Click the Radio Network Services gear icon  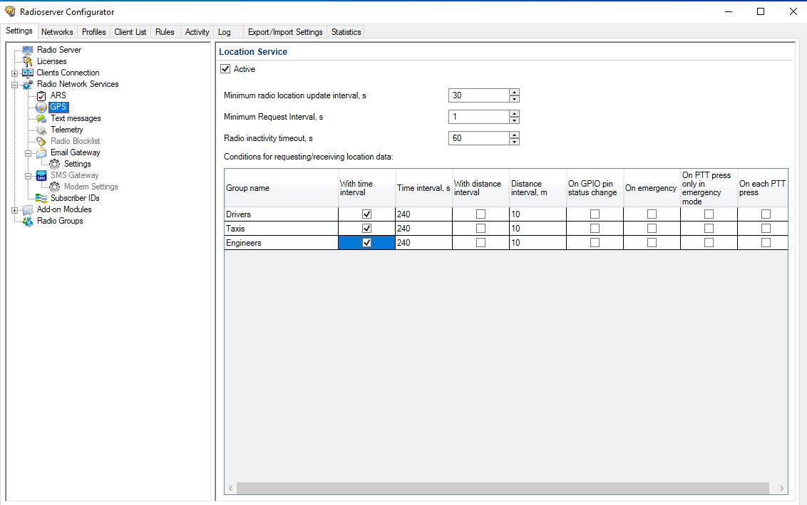pyautogui.click(x=28, y=84)
